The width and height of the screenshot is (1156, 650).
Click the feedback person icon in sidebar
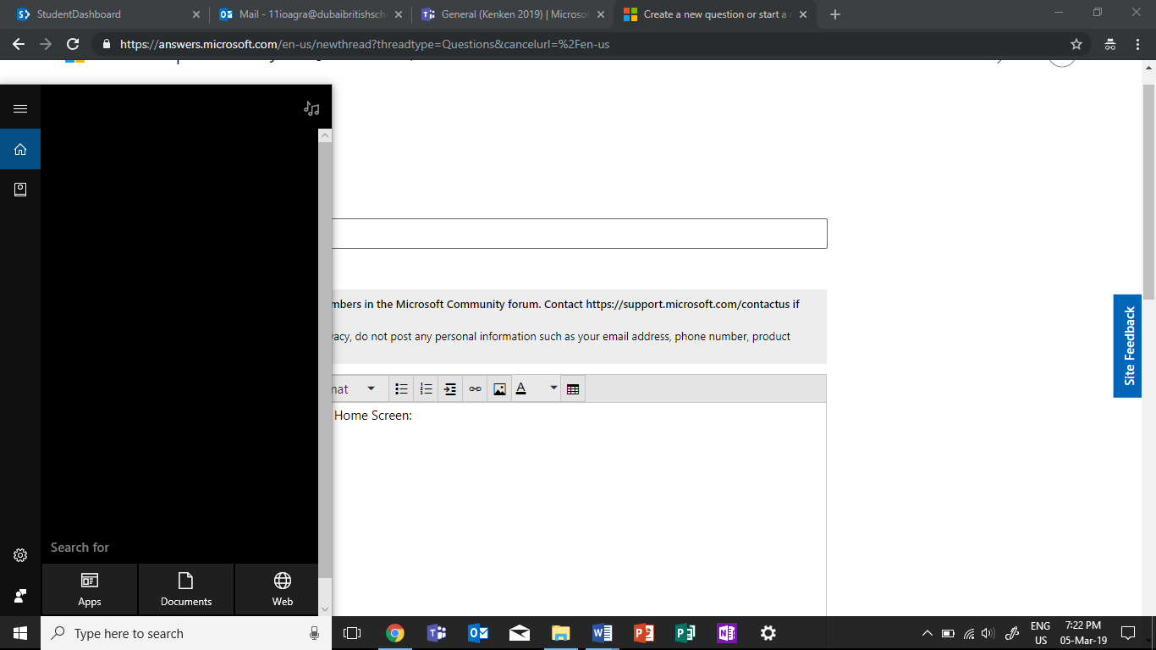pos(20,596)
